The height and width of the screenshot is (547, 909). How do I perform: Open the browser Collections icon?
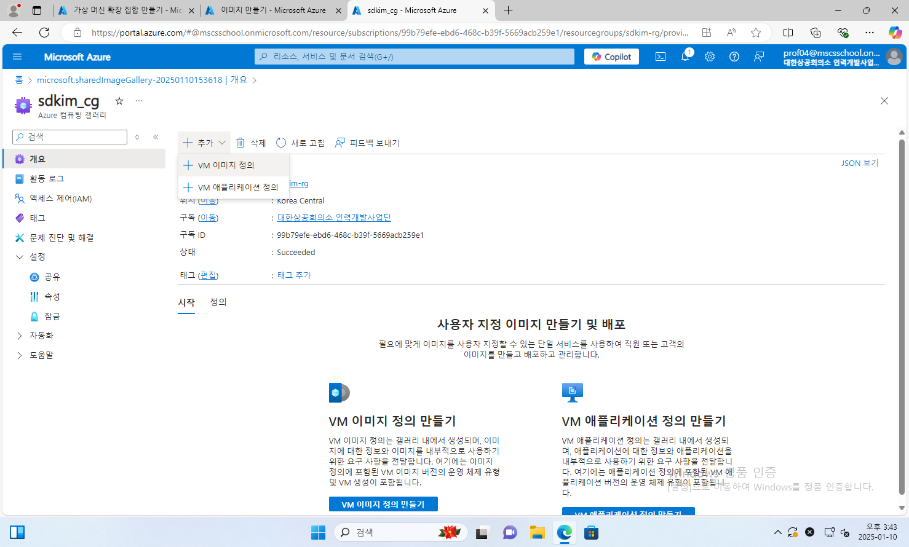(x=816, y=33)
